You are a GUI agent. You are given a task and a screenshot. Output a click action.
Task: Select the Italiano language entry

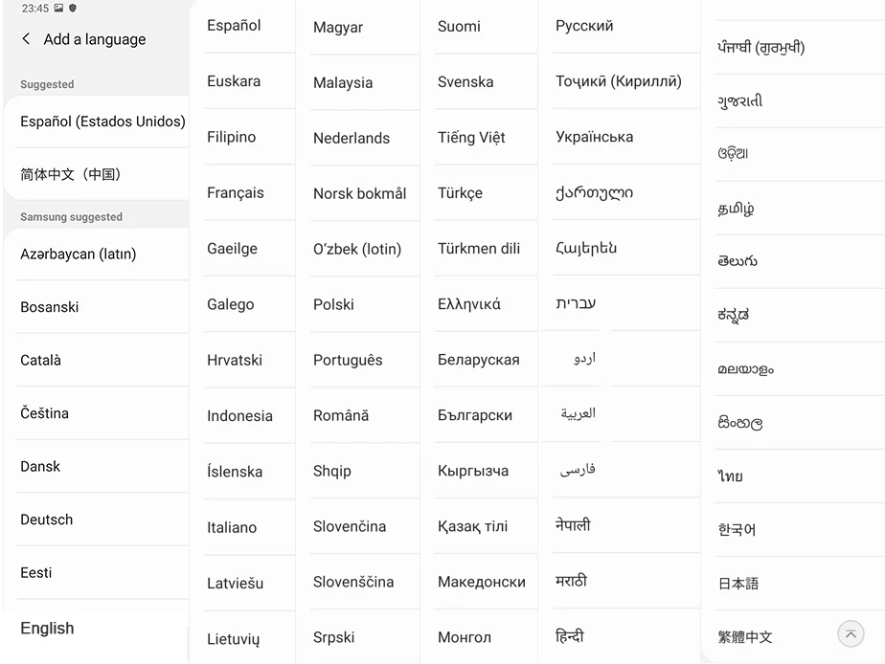pos(232,527)
